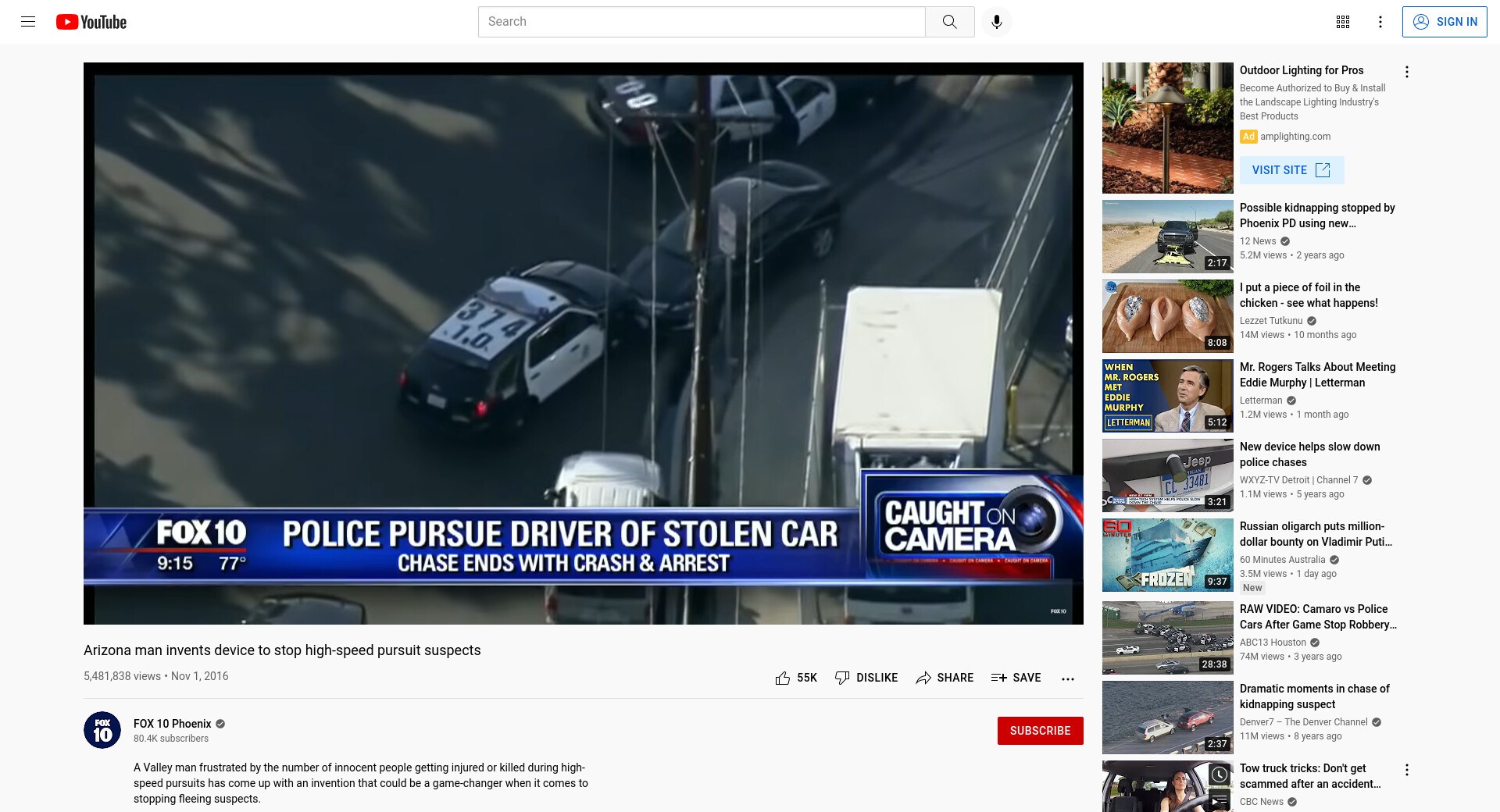Viewport: 1500px width, 812px height.
Task: Open New device helps slow down title
Action: point(1310,454)
